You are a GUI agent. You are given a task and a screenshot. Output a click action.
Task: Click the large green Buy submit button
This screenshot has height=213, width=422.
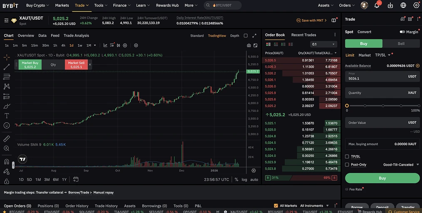point(382,178)
